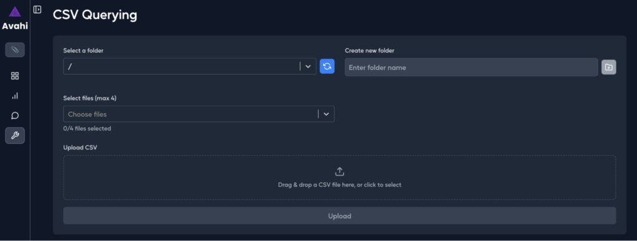Screen dimensions: 637x241
Task: Open the paperclip attachments sidebar item
Action: pyautogui.click(x=15, y=50)
